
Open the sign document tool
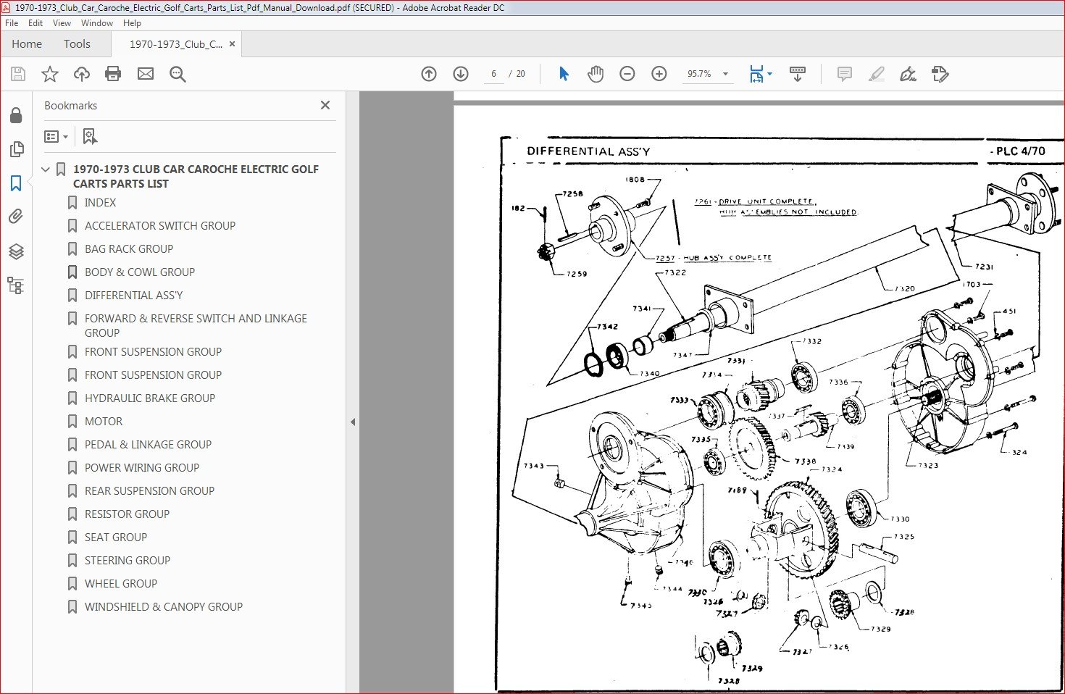908,74
